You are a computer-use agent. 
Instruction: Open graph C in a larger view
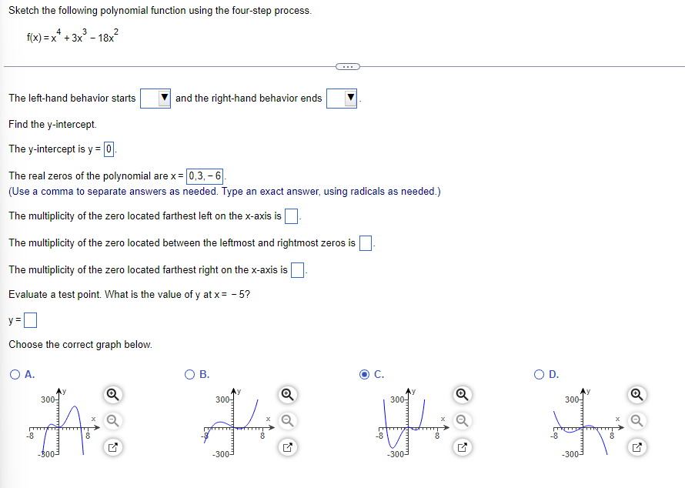[462, 447]
